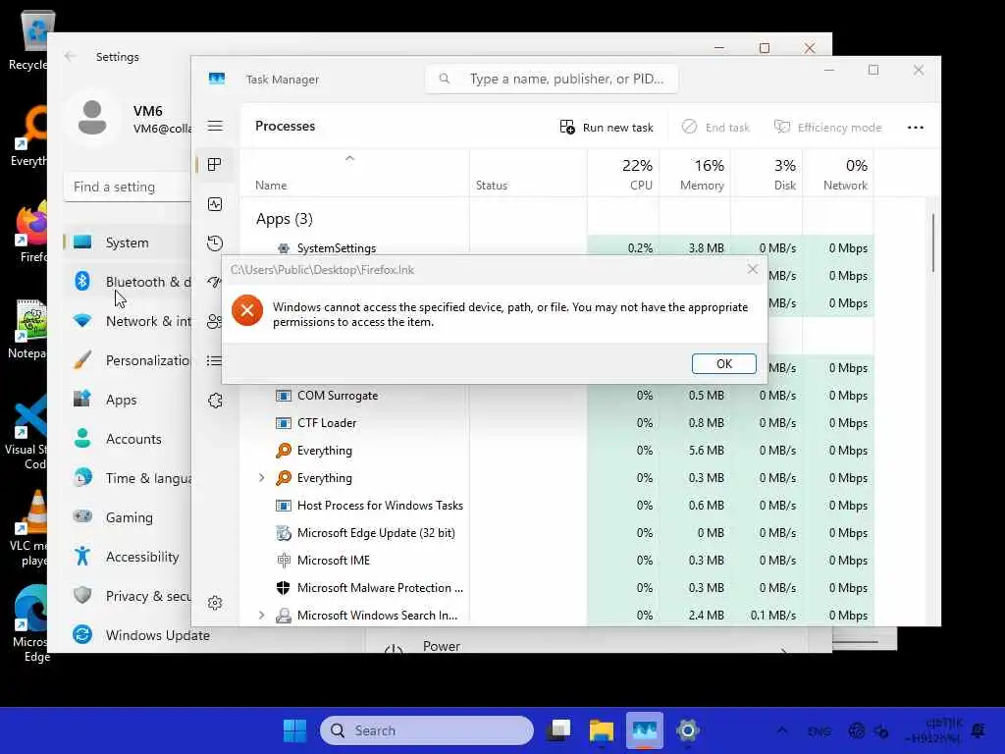Open the Services puzzle icon in Task Manager

click(215, 401)
